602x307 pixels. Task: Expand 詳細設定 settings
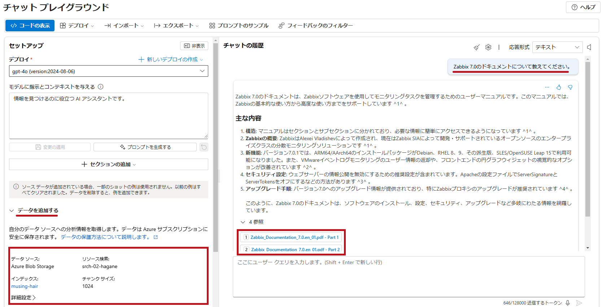pyautogui.click(x=23, y=297)
